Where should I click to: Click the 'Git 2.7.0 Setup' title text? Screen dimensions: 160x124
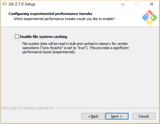click(x=22, y=4)
